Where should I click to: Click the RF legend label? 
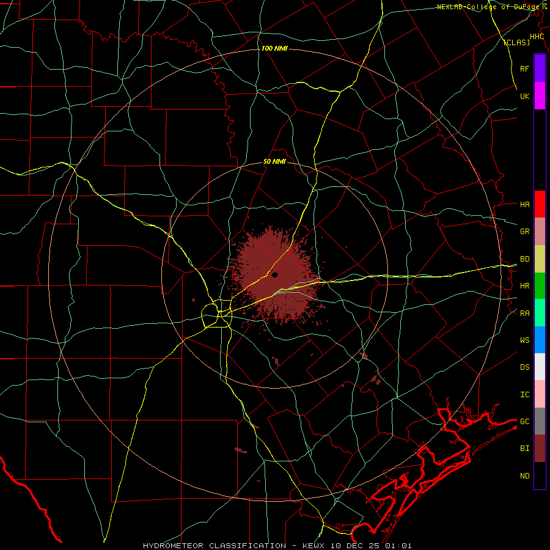click(x=525, y=68)
